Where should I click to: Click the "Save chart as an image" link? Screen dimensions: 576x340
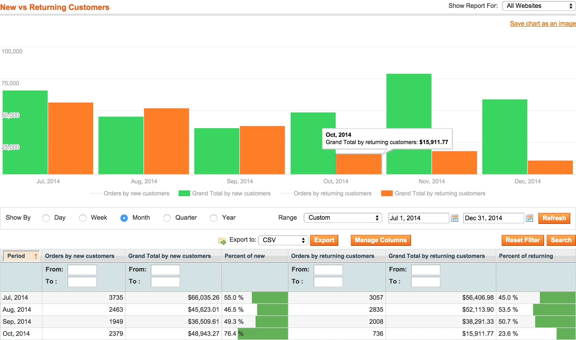(x=542, y=24)
